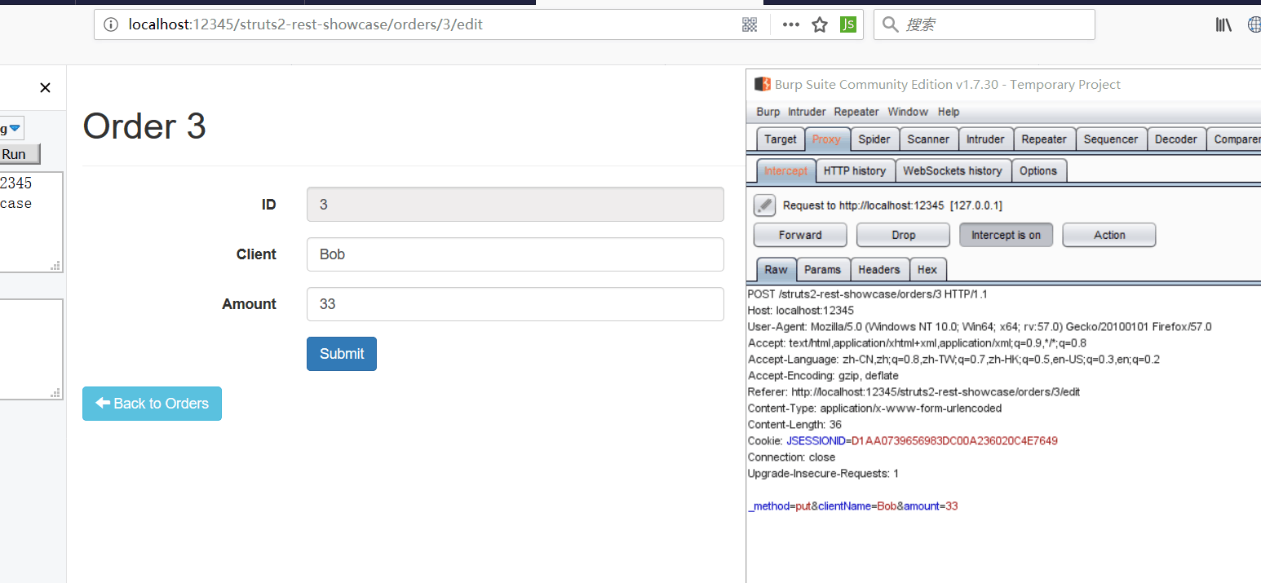Open the Window menu
This screenshot has width=1261, height=583.
[908, 112]
